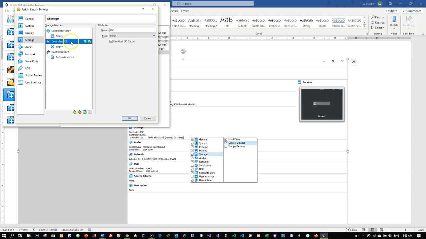Click the add new storage controller icon
Screen dimensions: 426x239
(75, 112)
